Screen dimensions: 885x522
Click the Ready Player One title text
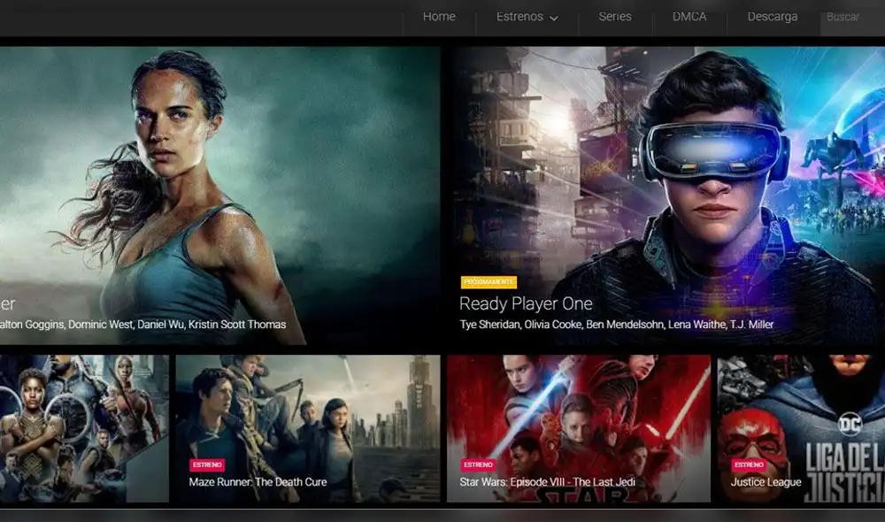click(x=526, y=303)
